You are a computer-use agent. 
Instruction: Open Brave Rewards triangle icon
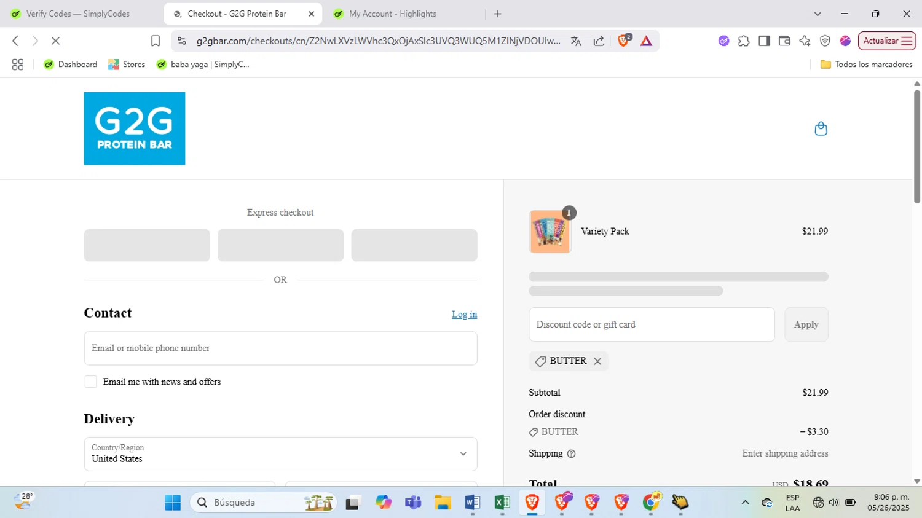tap(646, 41)
